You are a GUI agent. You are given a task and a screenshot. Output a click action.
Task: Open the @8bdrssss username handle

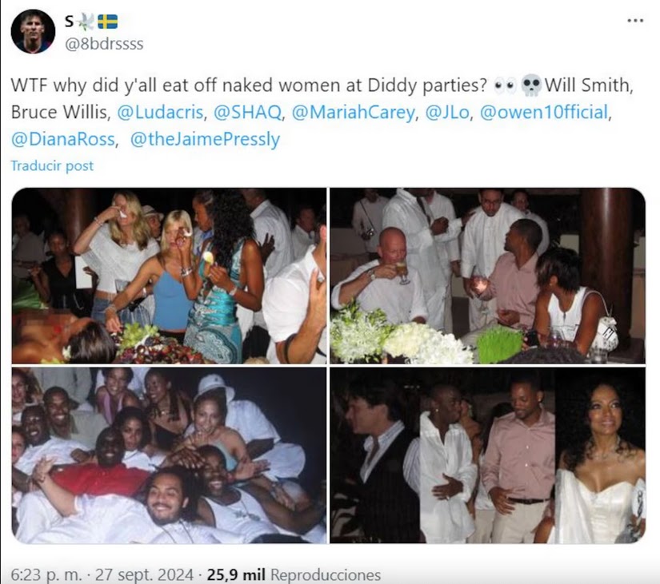(x=104, y=44)
